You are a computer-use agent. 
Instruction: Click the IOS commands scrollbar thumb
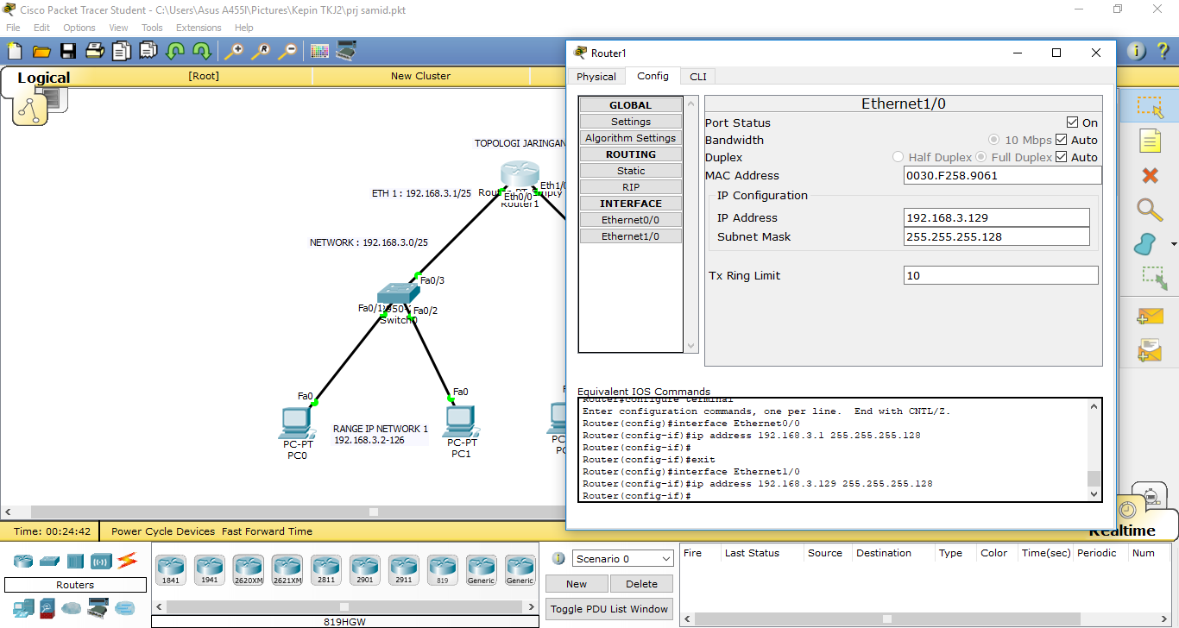click(x=1094, y=479)
